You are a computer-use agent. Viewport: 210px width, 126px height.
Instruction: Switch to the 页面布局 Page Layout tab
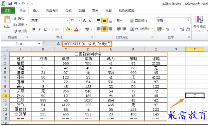(52, 11)
